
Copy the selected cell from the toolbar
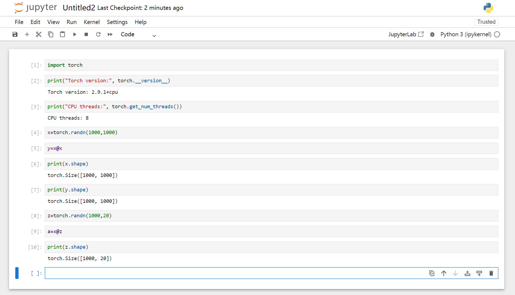51,34
